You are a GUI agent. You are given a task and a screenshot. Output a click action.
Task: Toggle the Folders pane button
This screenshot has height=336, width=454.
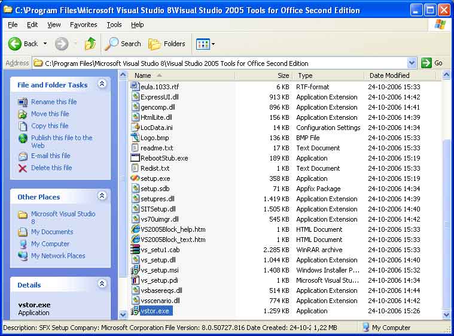click(x=166, y=44)
